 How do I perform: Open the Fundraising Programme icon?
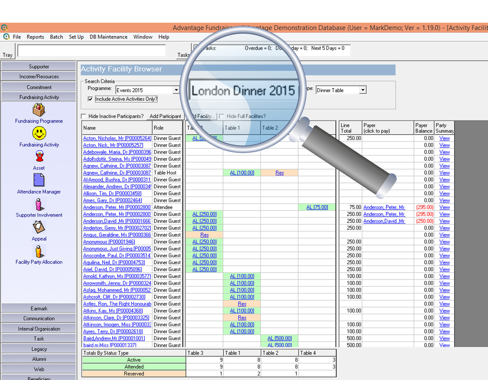coord(39,110)
